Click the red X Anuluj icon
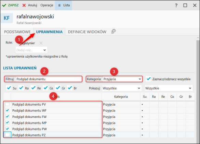Screen dimensions: 200x144 pos(24,5)
